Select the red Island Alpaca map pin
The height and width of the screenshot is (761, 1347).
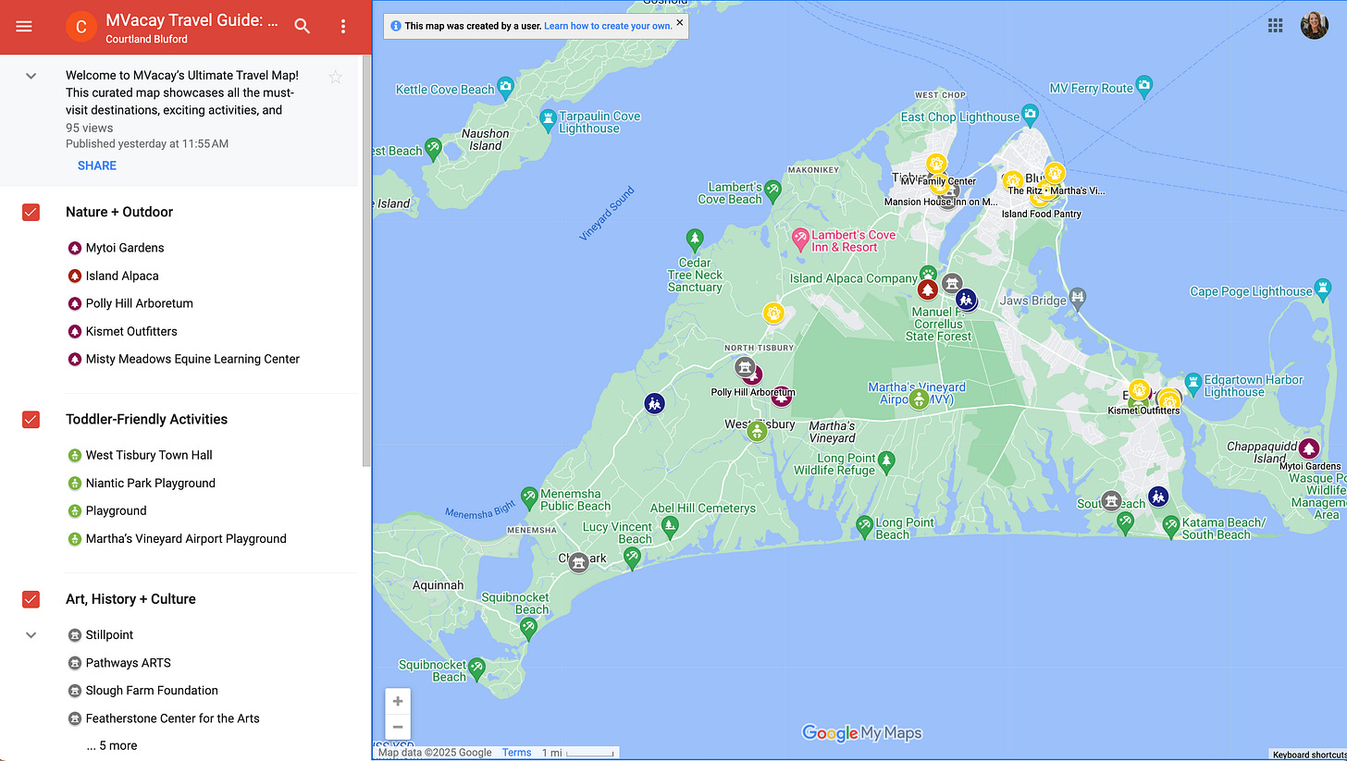click(928, 289)
